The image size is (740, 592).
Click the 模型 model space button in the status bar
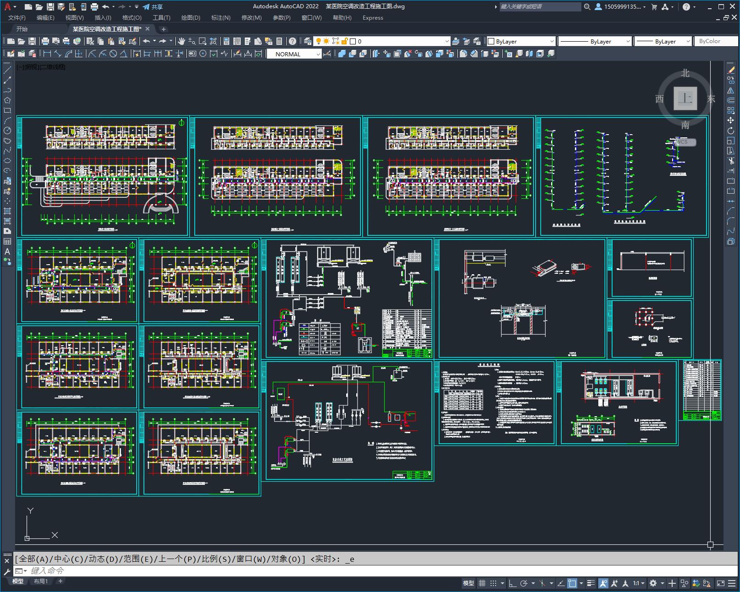(x=469, y=583)
